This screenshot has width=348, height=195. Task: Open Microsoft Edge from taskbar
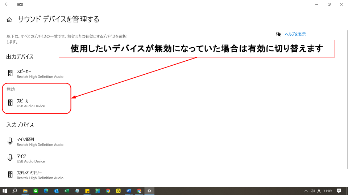coord(46,191)
